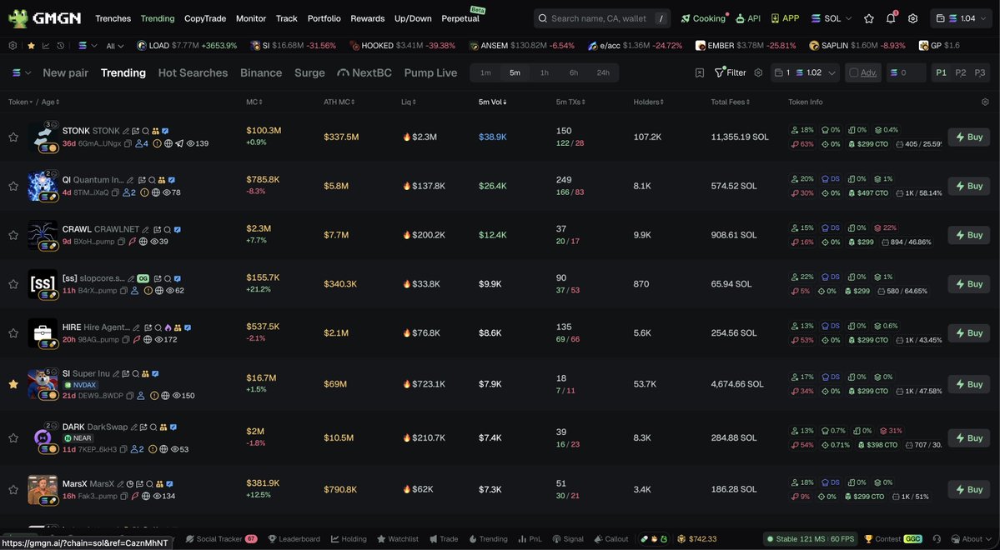Screen dimensions: 1000x550
Task: Star the MarsX token row
Action: pyautogui.click(x=13, y=489)
